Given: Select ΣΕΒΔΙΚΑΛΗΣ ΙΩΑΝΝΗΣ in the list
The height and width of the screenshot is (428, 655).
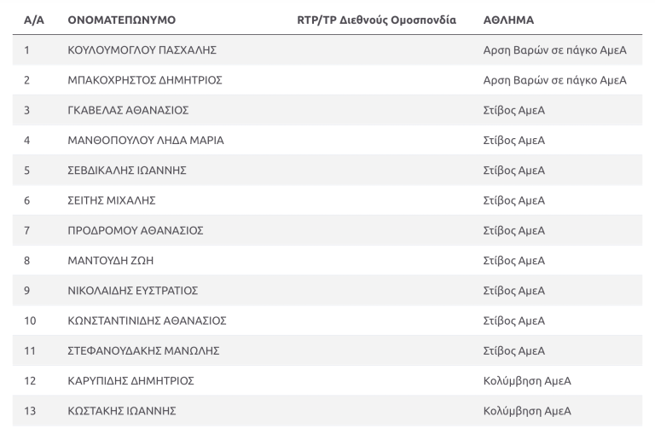Looking at the screenshot, I should (x=127, y=171).
